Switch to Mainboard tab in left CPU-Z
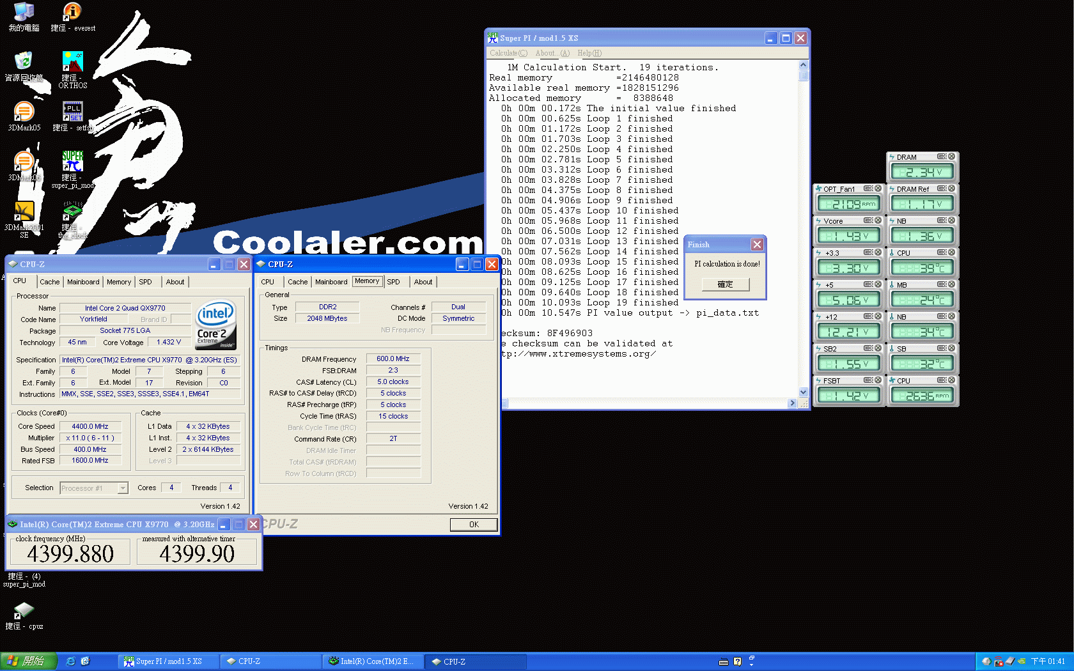The image size is (1074, 671). 83,282
